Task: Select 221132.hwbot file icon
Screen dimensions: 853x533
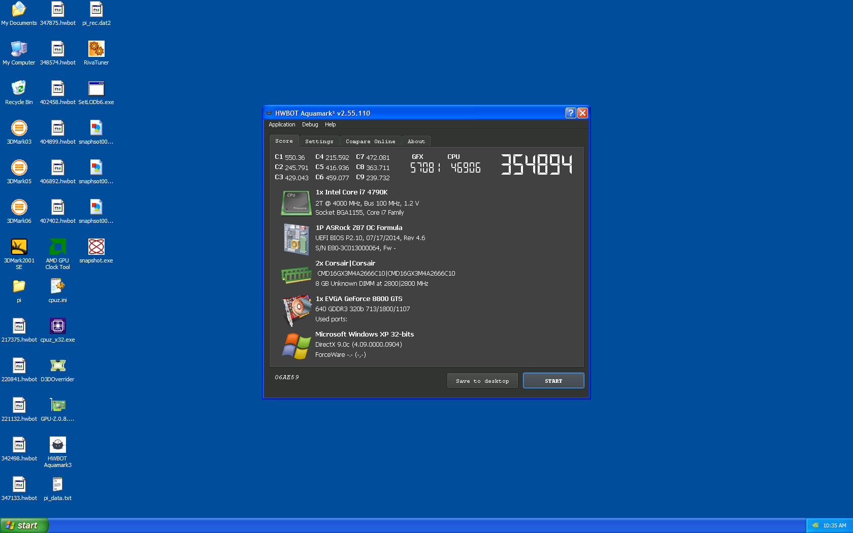Action: (x=19, y=409)
